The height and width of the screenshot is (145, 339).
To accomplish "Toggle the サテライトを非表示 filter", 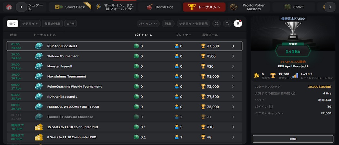I will coord(194,24).
